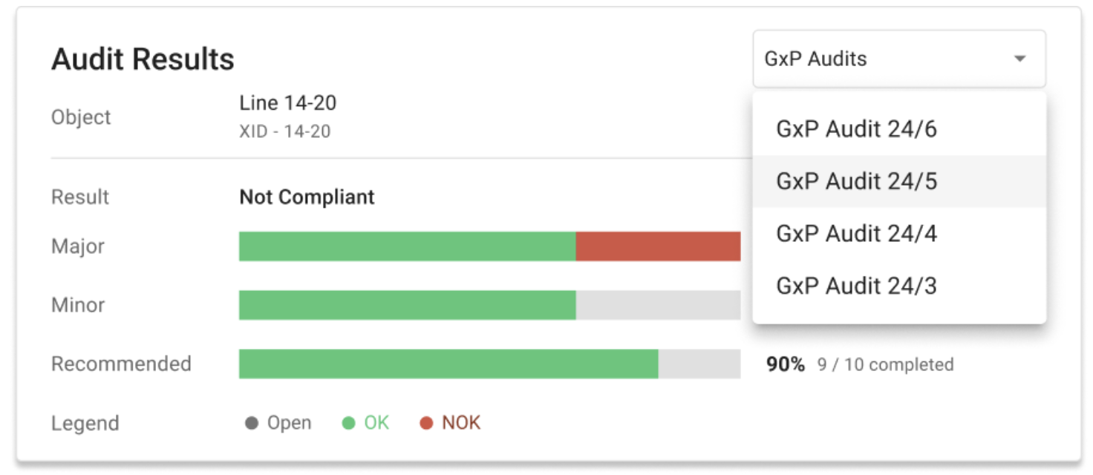
Task: Click the Recommended progress bar
Action: (x=490, y=364)
